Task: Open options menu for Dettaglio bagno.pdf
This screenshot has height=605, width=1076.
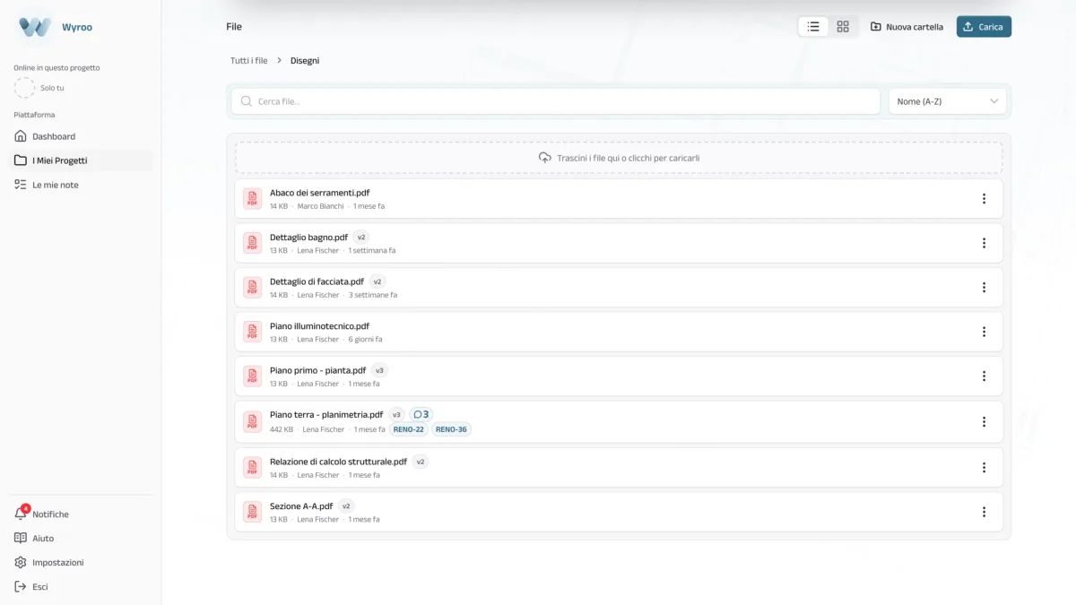Action: tap(984, 243)
